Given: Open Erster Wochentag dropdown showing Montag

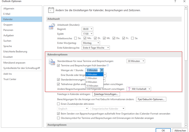Looking at the screenshot, I should pyautogui.click(x=91, y=43).
